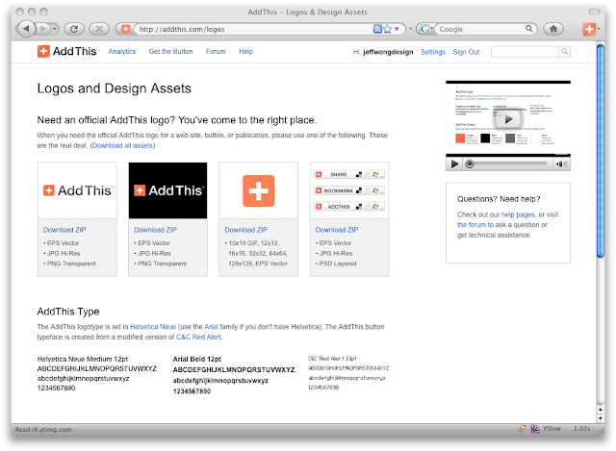Image resolution: width=616 pixels, height=451 pixels.
Task: Open the Arial font link
Action: (x=211, y=327)
